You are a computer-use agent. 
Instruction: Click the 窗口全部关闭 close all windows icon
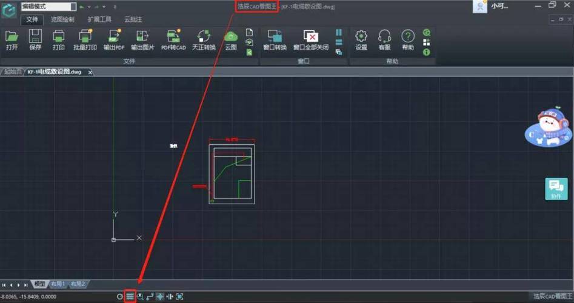(310, 40)
